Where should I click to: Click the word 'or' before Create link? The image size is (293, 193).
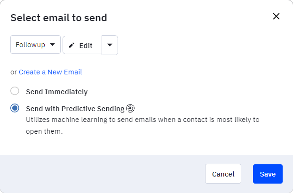point(14,72)
